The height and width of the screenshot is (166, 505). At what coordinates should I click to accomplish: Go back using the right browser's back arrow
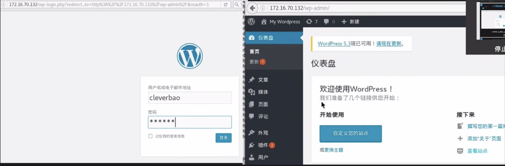(252, 8)
